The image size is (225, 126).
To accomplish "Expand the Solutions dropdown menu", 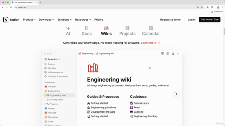I will click(64, 20).
